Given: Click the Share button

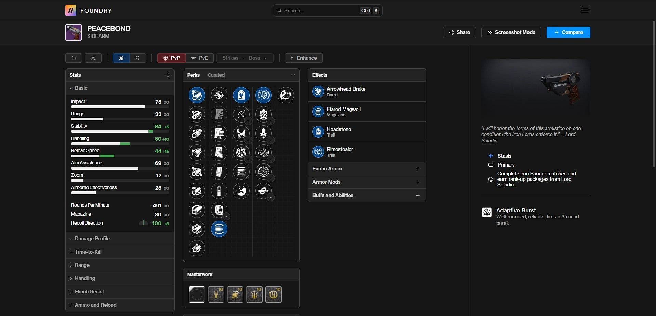Looking at the screenshot, I should [x=459, y=32].
